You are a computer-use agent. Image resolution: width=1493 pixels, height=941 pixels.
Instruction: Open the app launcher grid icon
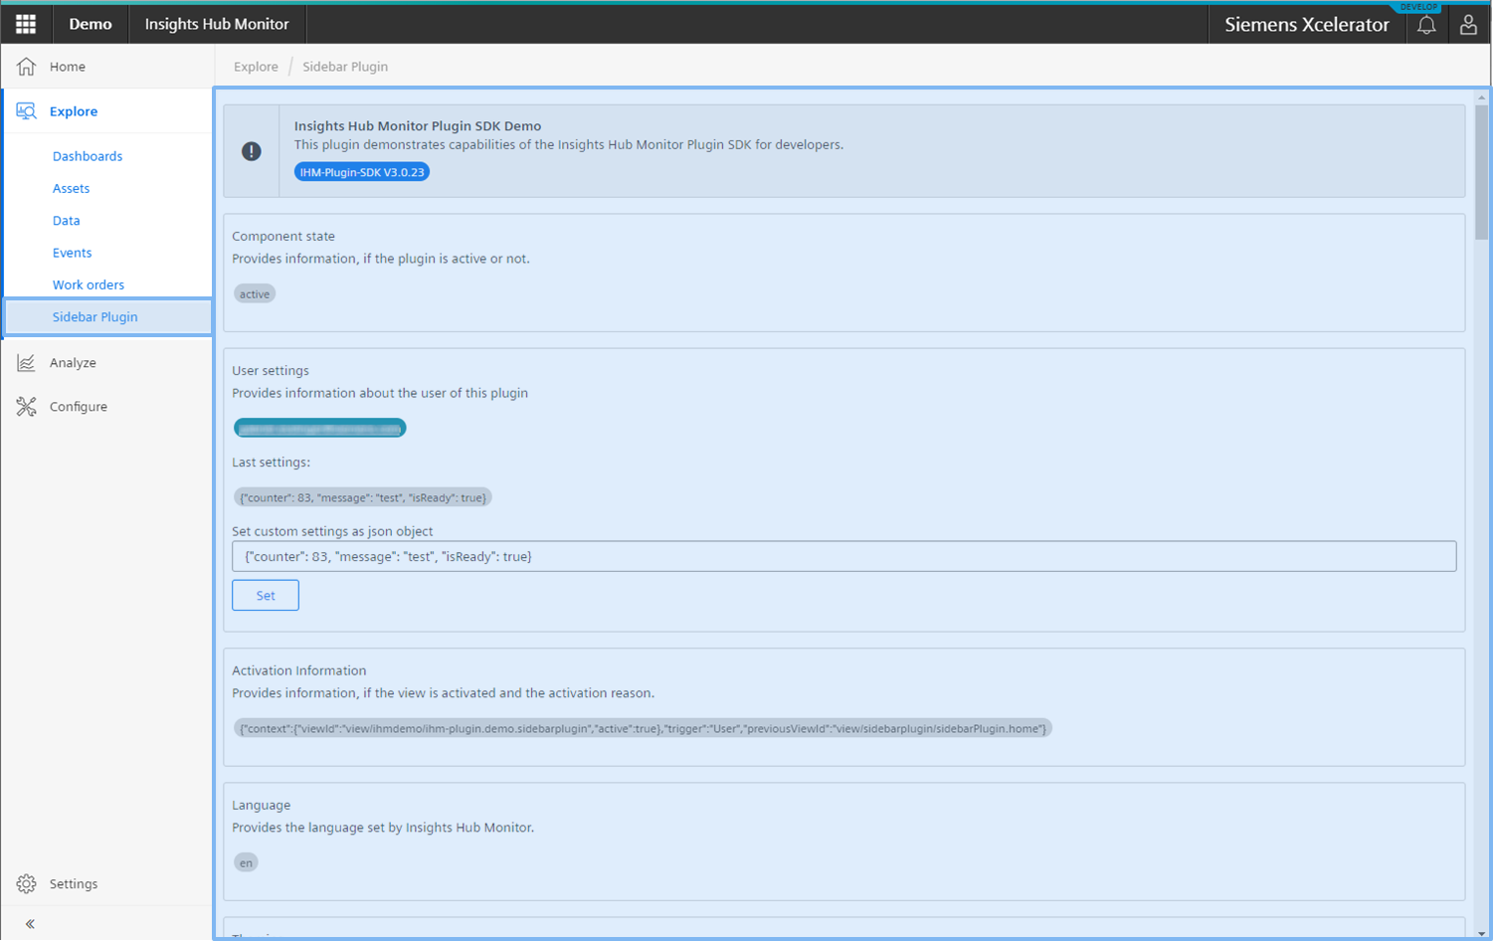click(x=26, y=24)
